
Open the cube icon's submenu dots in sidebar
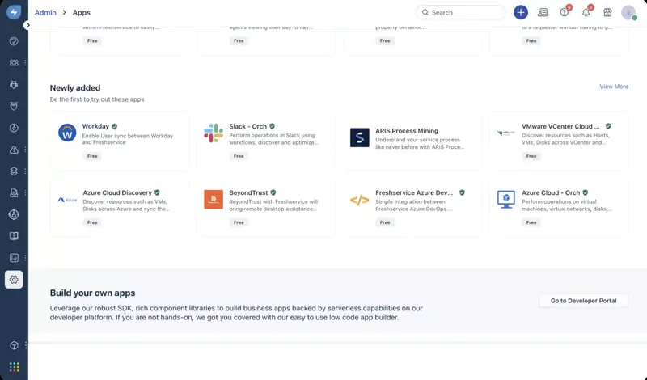coord(25,345)
